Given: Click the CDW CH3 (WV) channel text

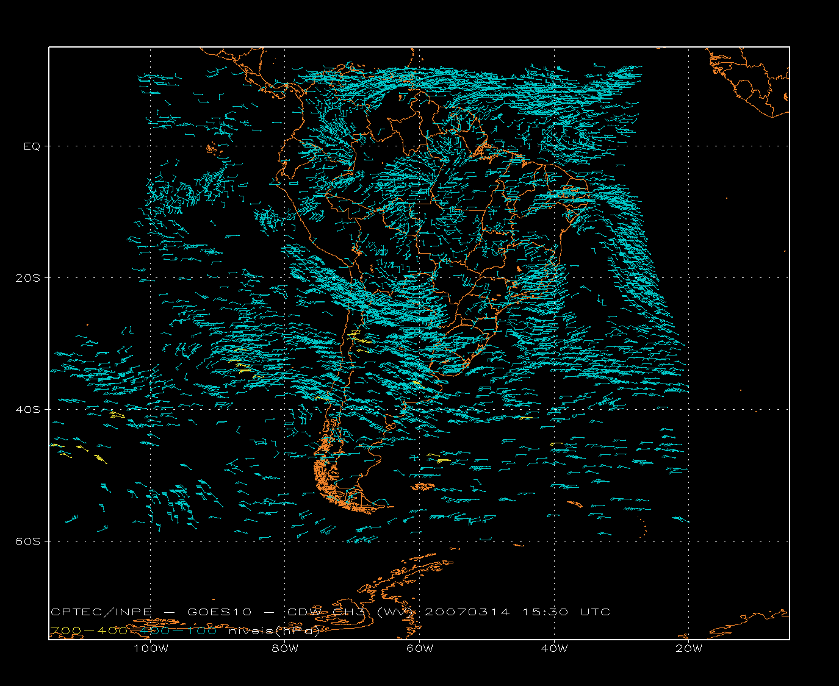Looking at the screenshot, I should tap(351, 612).
